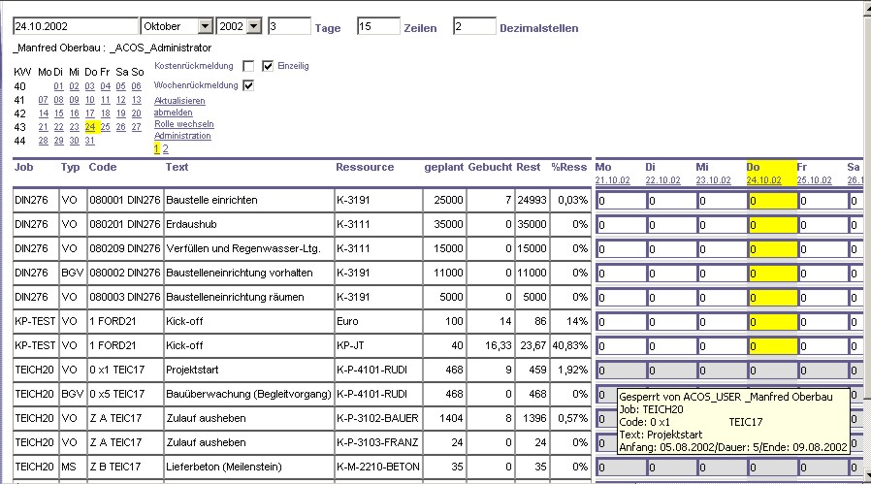Click the 'Gebucht' column header

pyautogui.click(x=491, y=167)
